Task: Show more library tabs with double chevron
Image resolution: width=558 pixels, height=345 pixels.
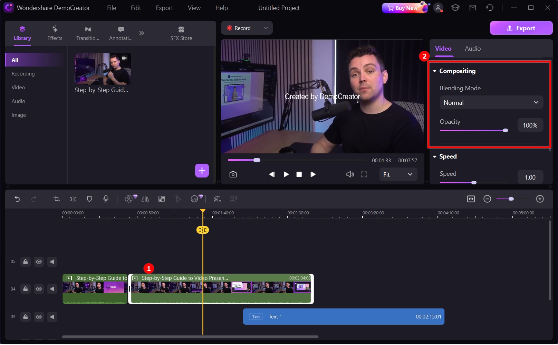Action: pyautogui.click(x=142, y=33)
